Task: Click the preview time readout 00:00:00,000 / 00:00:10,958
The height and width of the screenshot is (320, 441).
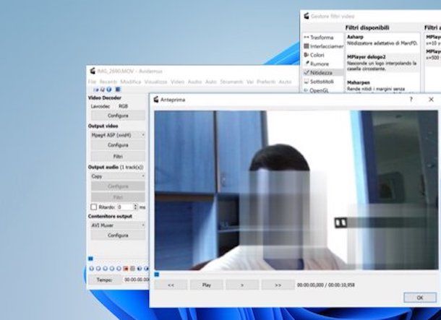Action: pyautogui.click(x=325, y=285)
